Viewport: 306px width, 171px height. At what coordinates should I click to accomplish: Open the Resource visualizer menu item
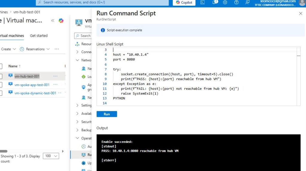[x=84, y=44]
